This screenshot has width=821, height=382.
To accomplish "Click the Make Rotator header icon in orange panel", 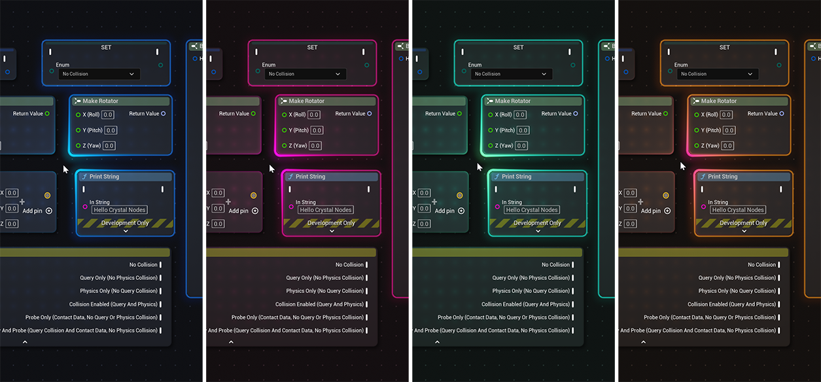I will [695, 101].
